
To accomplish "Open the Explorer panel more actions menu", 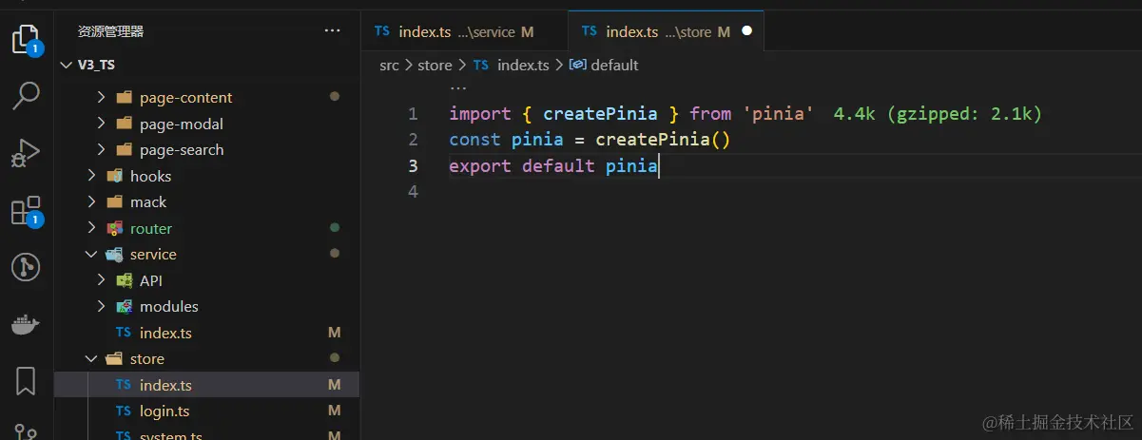I will pyautogui.click(x=332, y=31).
